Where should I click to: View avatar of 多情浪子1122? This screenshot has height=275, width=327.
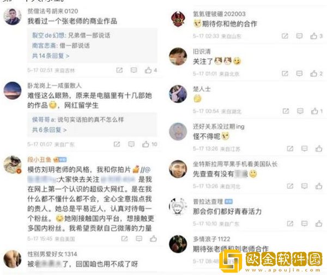(x=178, y=244)
